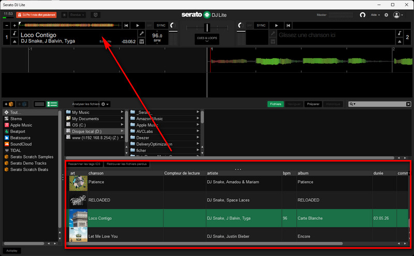Clear the library search field
Image resolution: width=414 pixels, height=256 pixels.
click(x=408, y=104)
